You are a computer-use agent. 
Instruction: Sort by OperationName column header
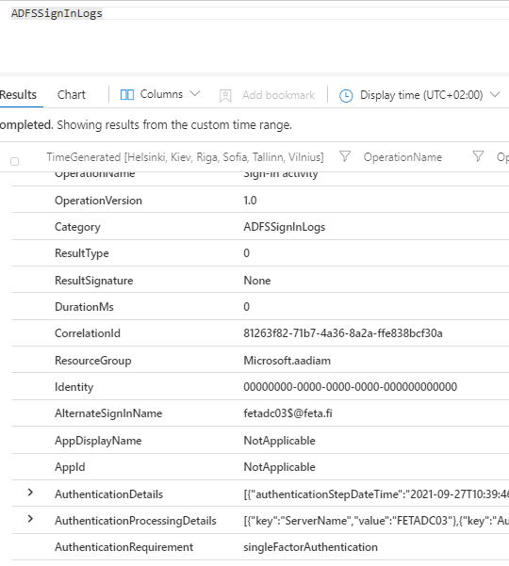(x=402, y=157)
